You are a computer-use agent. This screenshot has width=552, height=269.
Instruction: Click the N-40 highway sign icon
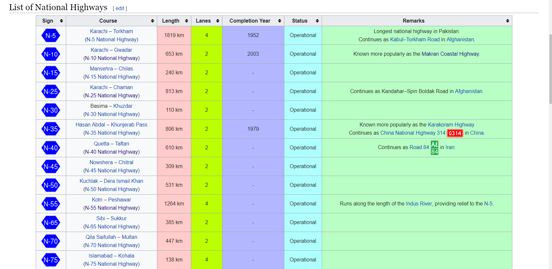tap(51, 148)
